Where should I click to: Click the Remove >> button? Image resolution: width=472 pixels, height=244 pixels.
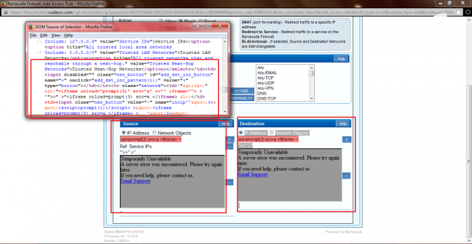tap(242, 98)
